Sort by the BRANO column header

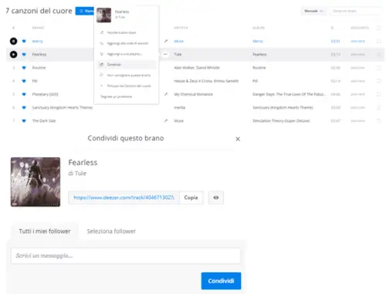point(38,28)
